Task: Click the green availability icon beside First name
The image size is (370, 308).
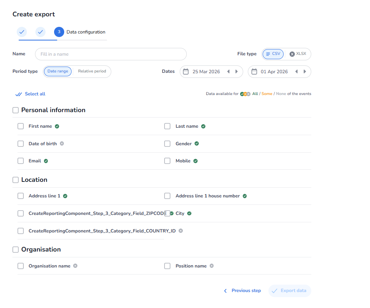Action: 57,126
